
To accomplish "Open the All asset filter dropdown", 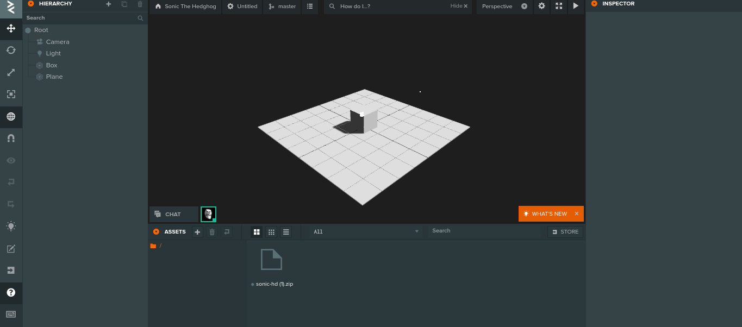I will 366,232.
